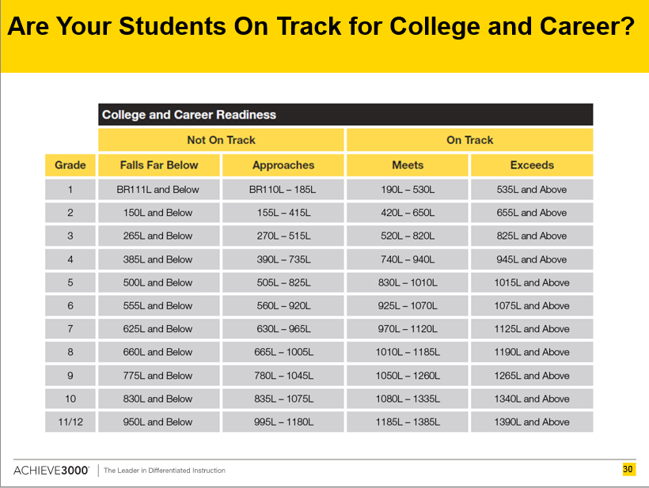649x488 pixels.
Task: Select the Grade column header
Action: (x=70, y=165)
